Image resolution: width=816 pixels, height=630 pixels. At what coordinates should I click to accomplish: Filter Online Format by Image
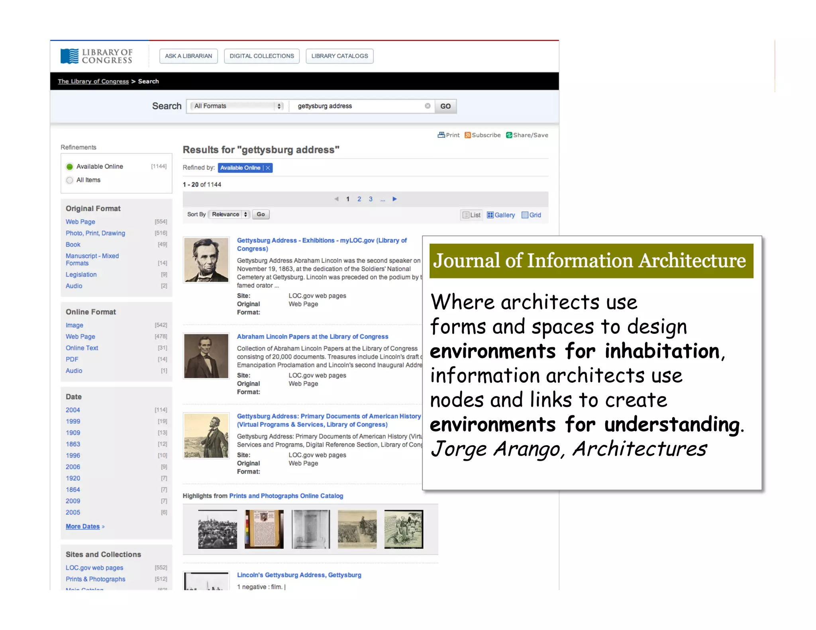coord(74,325)
